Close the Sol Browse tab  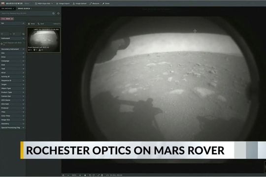(13, 8)
